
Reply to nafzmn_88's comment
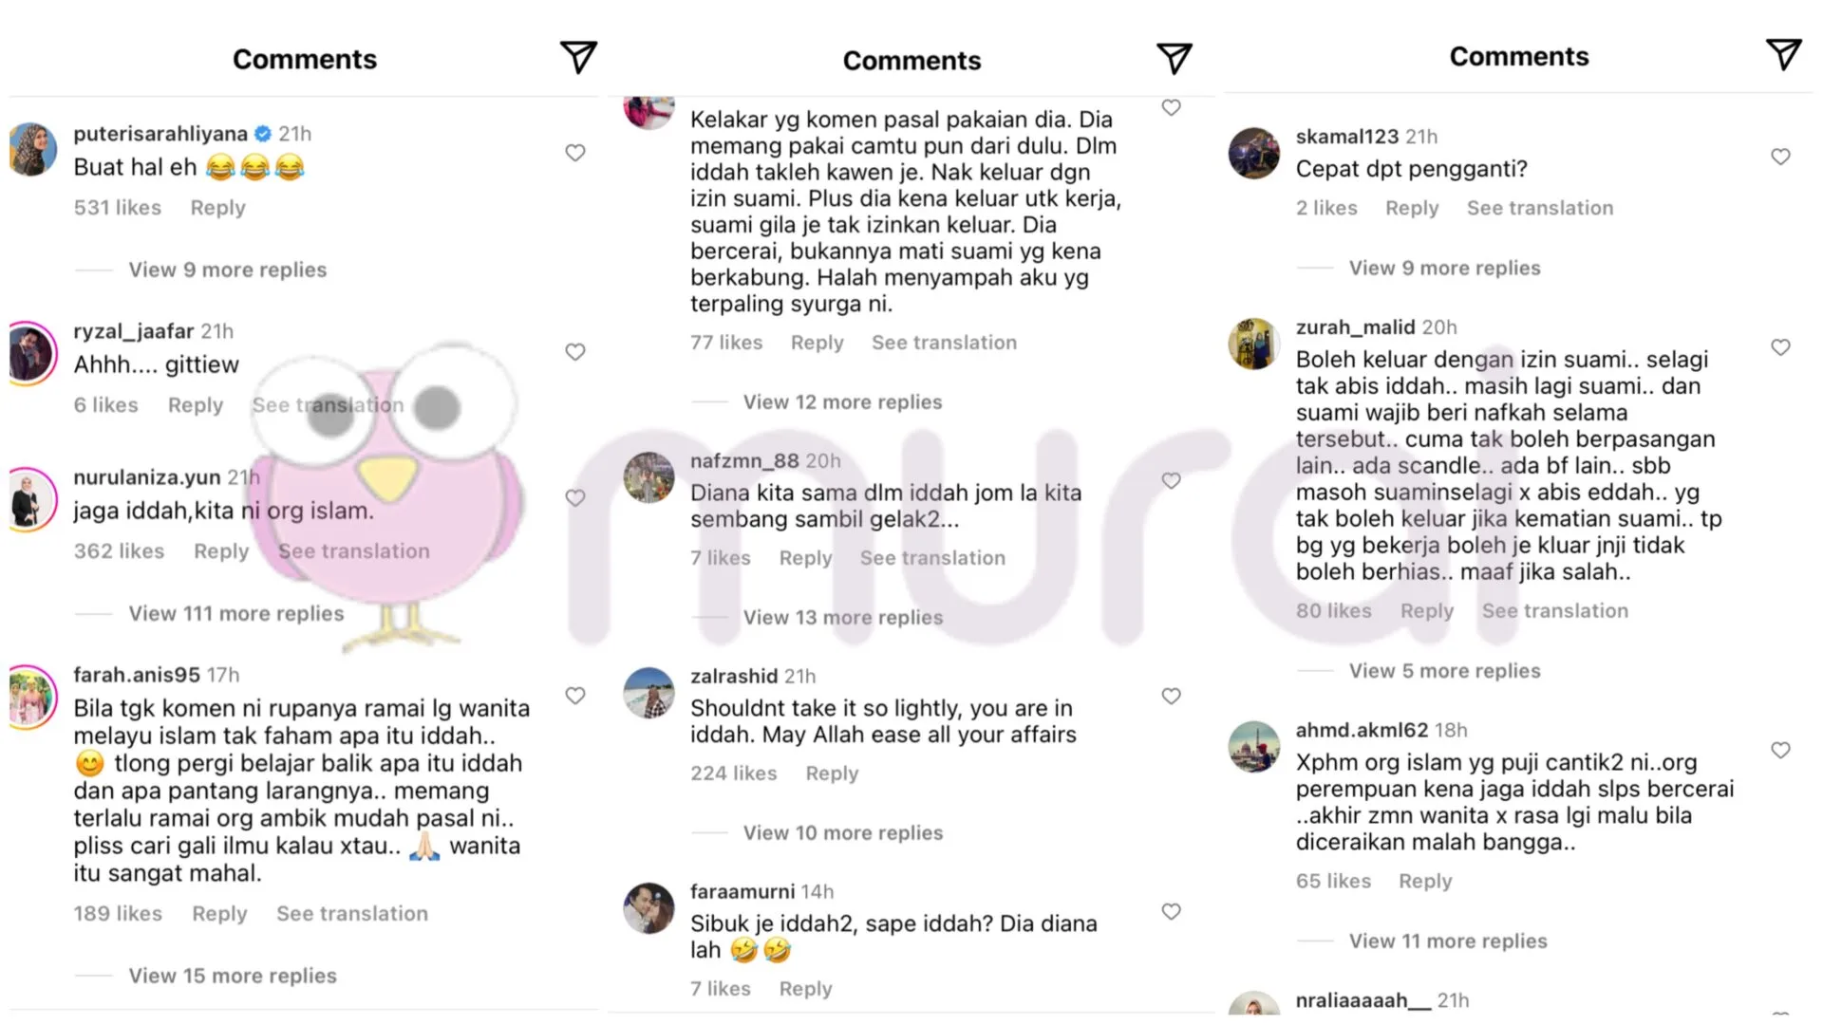805,558
